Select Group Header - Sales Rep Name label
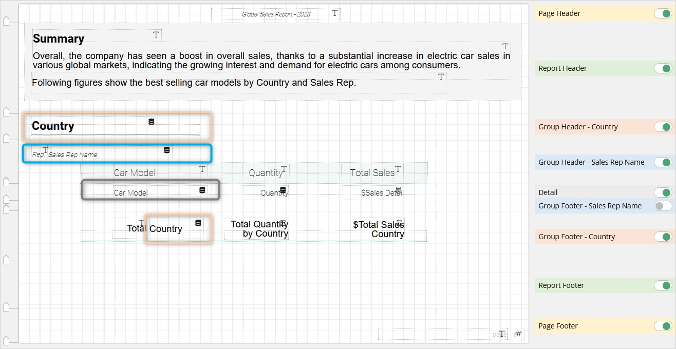The width and height of the screenshot is (676, 349). point(591,162)
